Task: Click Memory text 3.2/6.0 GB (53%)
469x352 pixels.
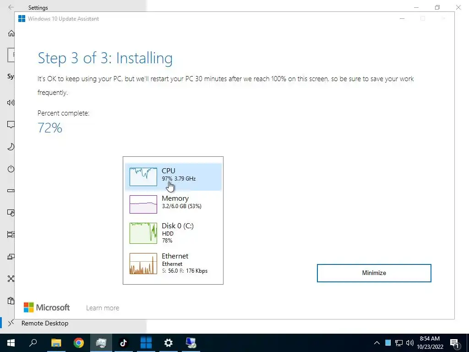Action: pos(181,206)
